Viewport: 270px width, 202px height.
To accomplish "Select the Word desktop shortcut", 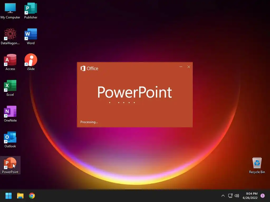I will click(x=31, y=36).
